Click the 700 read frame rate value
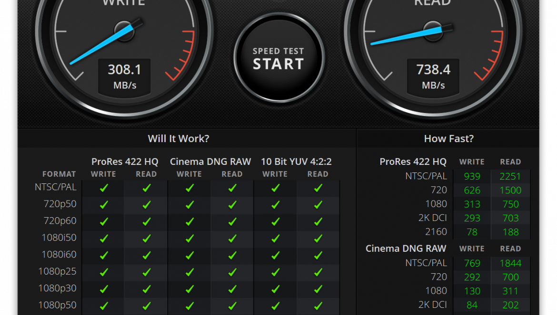 coord(510,277)
